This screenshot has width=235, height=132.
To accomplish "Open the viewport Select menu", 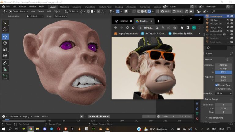I will 41,11.
